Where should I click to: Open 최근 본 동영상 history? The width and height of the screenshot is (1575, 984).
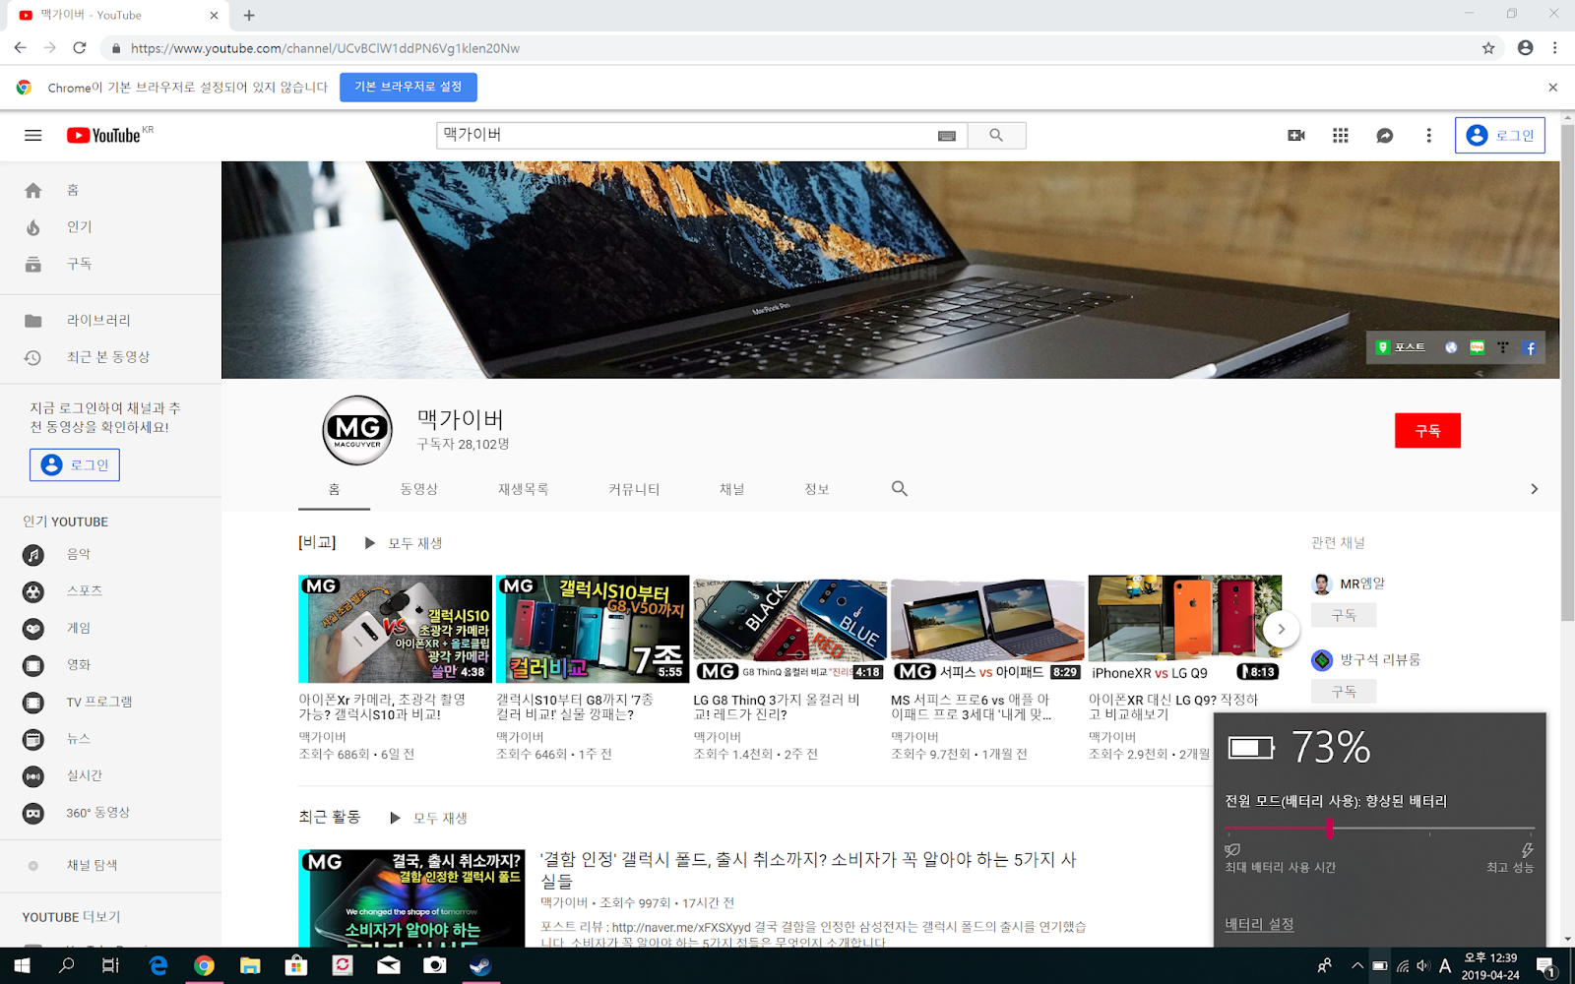(110, 357)
